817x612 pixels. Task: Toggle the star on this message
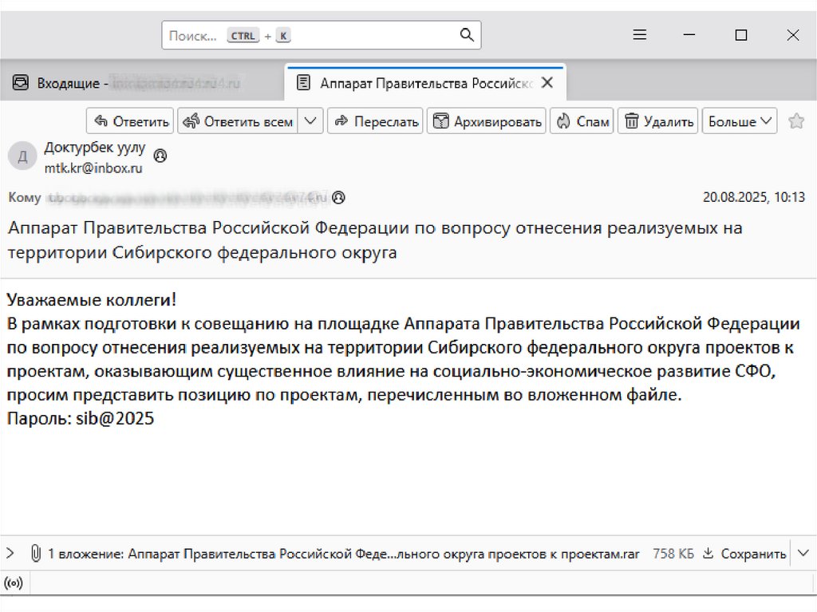pyautogui.click(x=795, y=121)
